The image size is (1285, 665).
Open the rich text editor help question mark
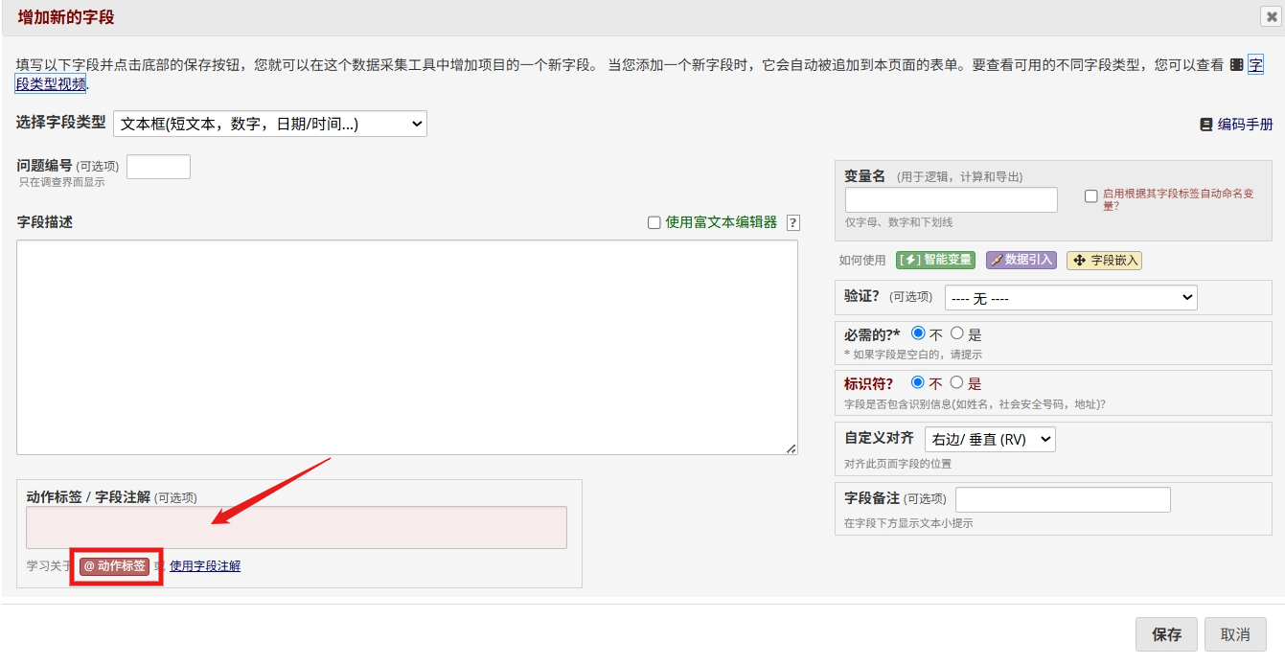point(792,222)
